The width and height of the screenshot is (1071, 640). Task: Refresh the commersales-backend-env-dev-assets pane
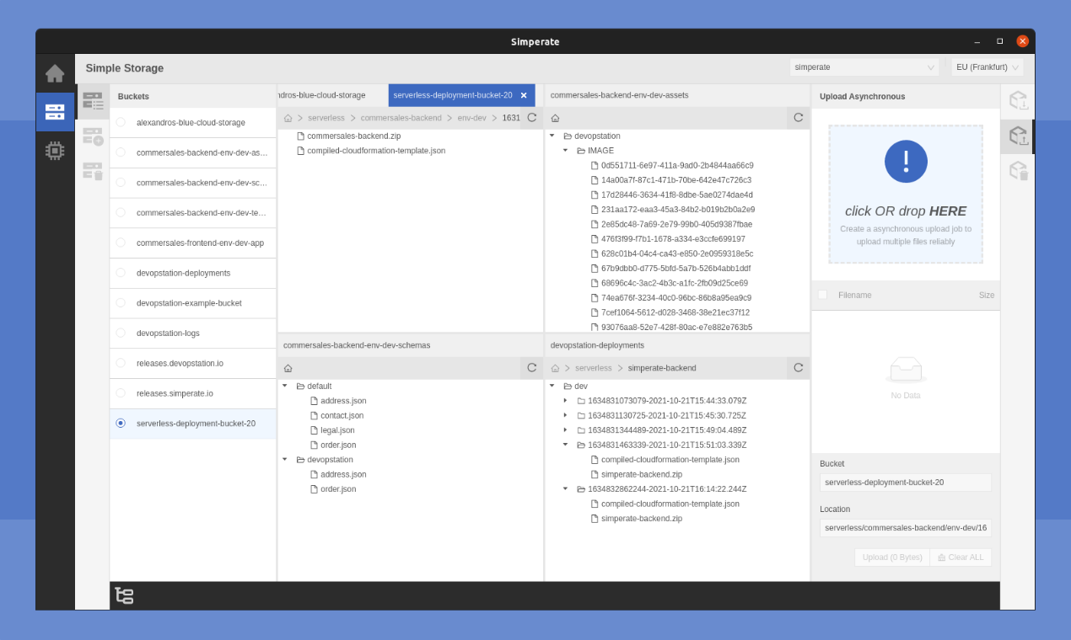pyautogui.click(x=799, y=118)
